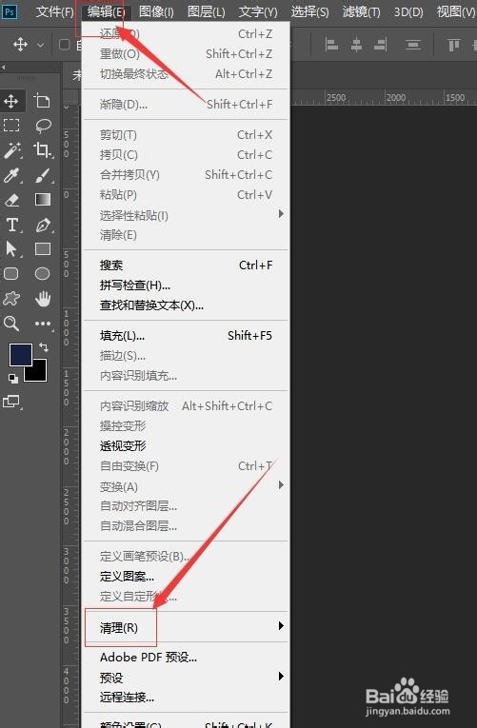The height and width of the screenshot is (728, 477).
Task: Click align right edges icon
Action: tap(381, 45)
